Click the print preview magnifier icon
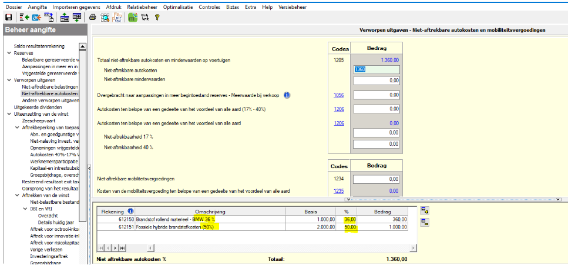 [x=105, y=17]
